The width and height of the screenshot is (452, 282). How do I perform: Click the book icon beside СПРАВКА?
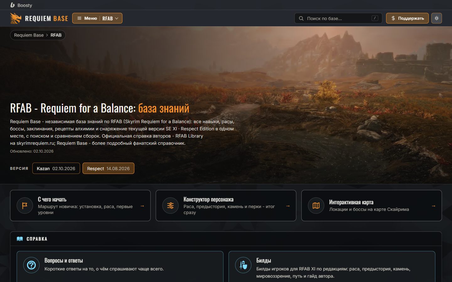(20, 239)
